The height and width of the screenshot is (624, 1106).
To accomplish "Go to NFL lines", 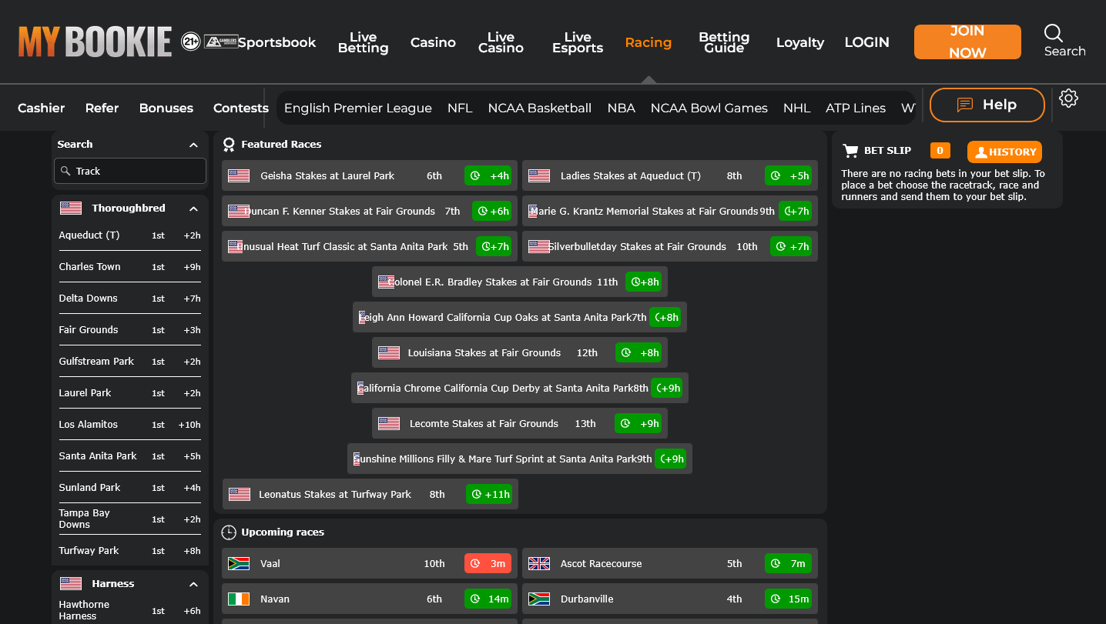I will (x=460, y=108).
